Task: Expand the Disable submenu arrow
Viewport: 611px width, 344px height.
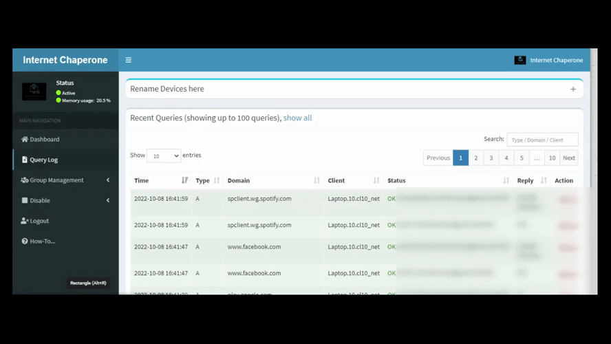Action: pyautogui.click(x=108, y=201)
